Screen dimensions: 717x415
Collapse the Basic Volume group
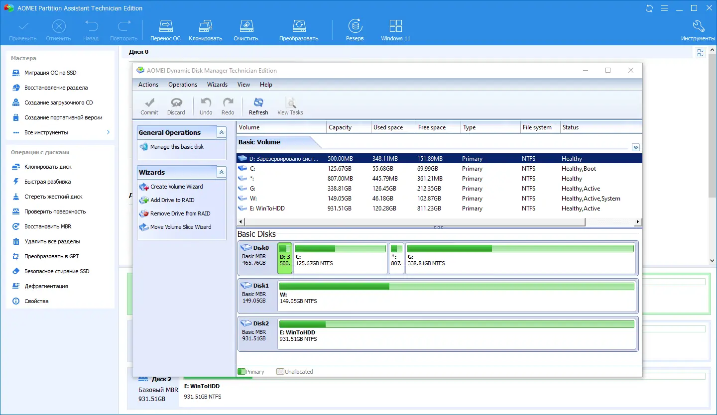(635, 147)
